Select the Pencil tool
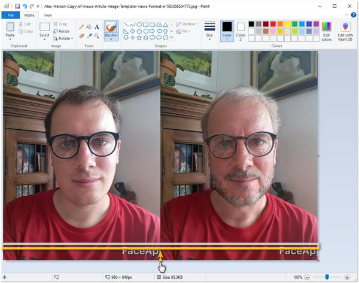The image size is (359, 283). 81,27
